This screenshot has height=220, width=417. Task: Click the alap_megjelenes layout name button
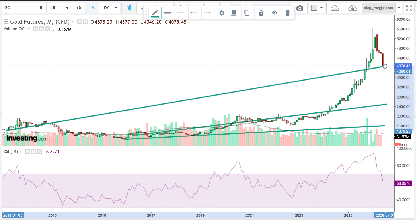pyautogui.click(x=379, y=8)
